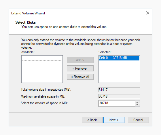
Task: Select Disk 0 30718 MB entry
Action: (119, 58)
